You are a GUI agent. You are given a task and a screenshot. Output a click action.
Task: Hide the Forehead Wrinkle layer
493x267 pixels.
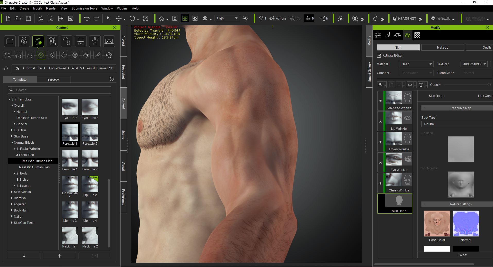click(x=380, y=101)
